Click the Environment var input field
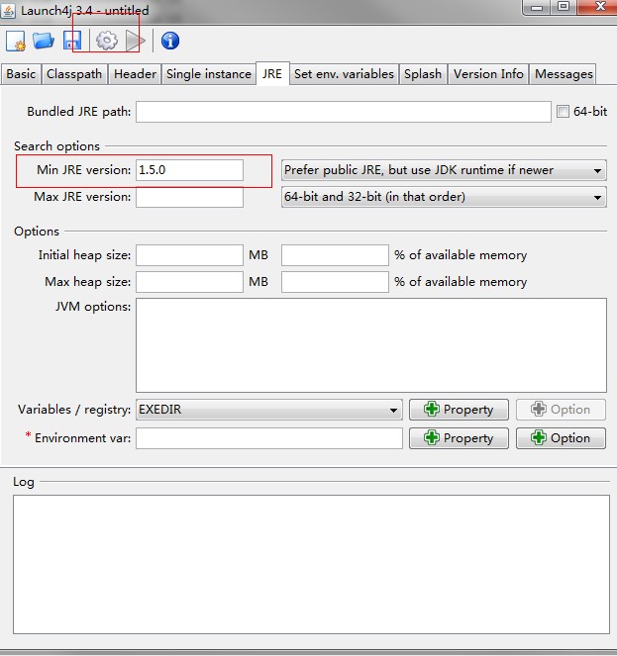 [269, 438]
